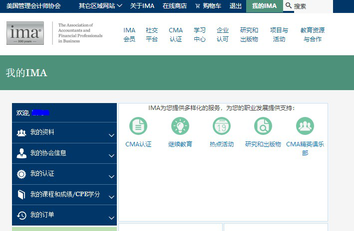
Task: Open the 研究和出版物 top navigation menu
Action: 249,34
